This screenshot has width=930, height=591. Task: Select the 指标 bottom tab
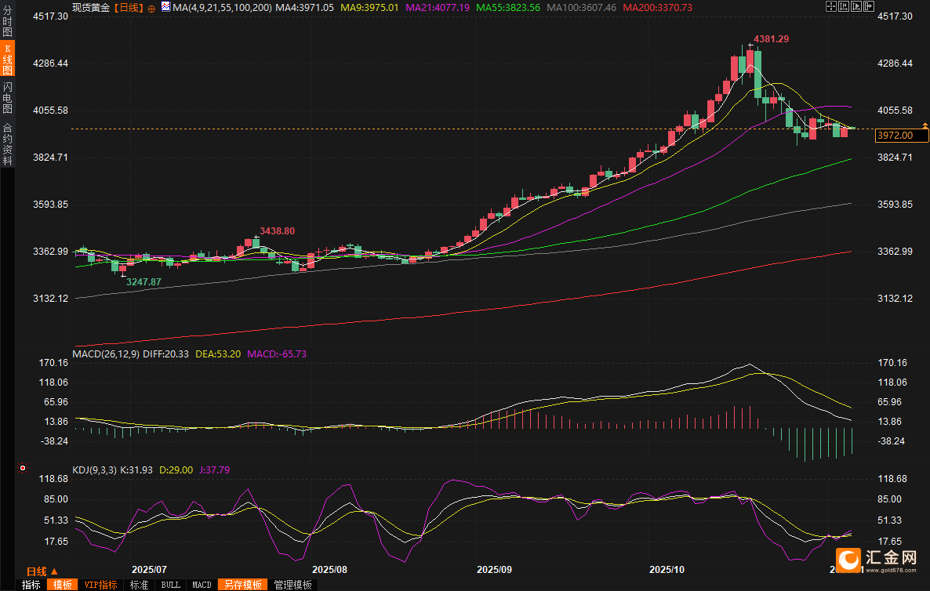click(x=31, y=585)
